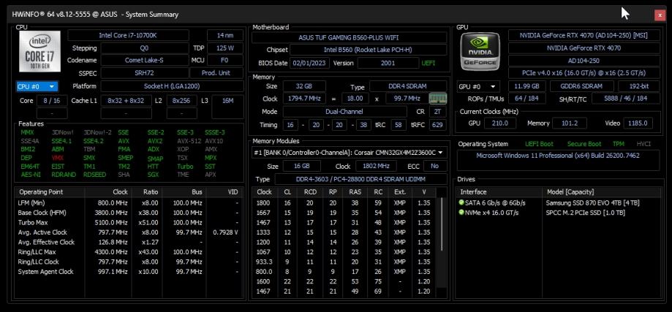
Task: Click the HVCI status label
Action: (643, 144)
